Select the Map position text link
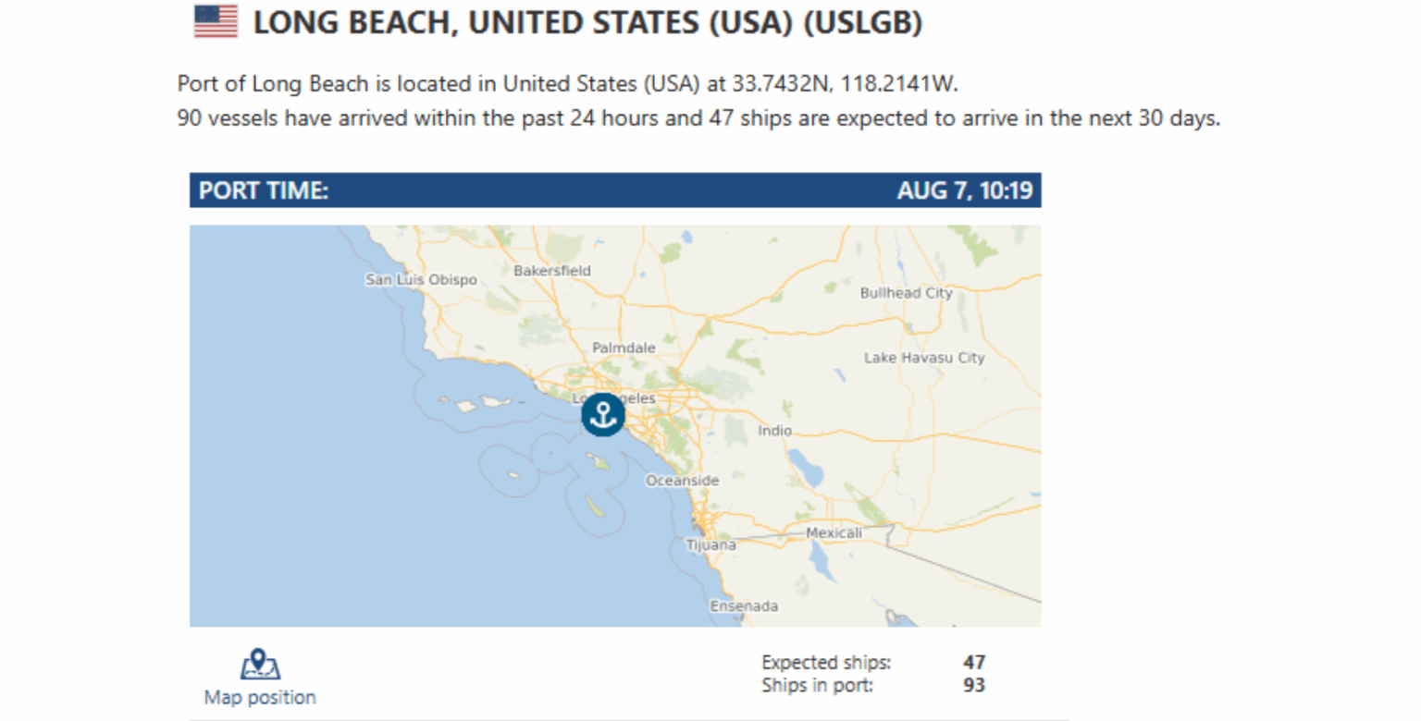 click(x=260, y=697)
